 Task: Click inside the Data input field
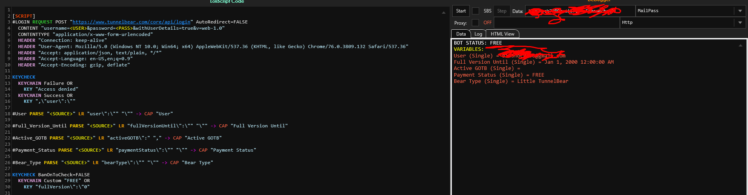[580, 11]
